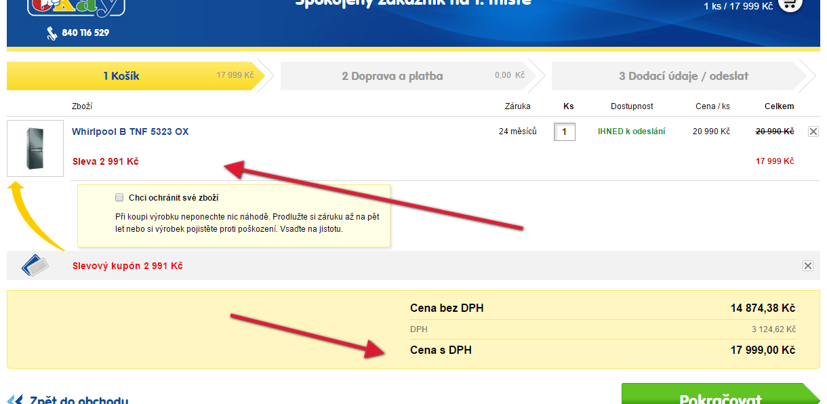Click the phone icon beside 840 116 529
The image size is (827, 404).
point(52,33)
